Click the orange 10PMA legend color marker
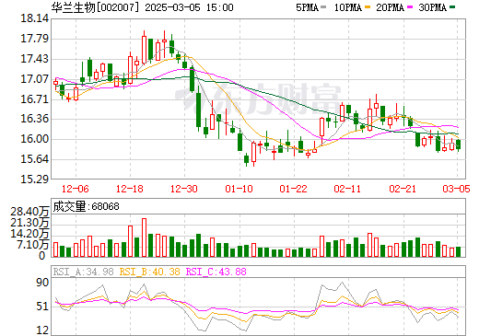 pyautogui.click(x=368, y=7)
